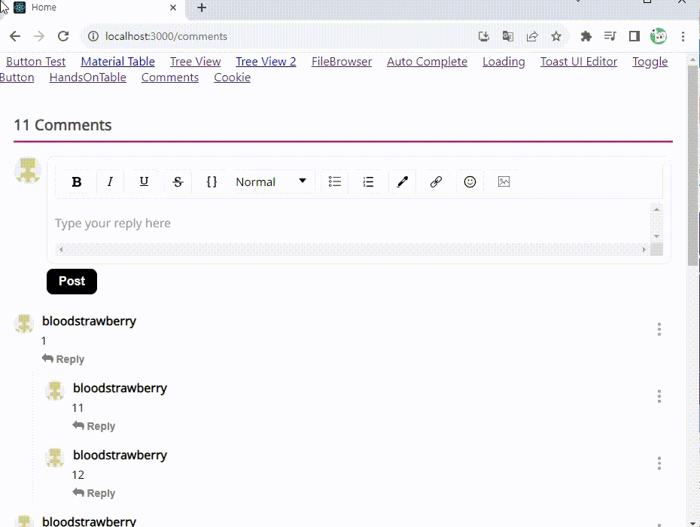Open the media control icon
This screenshot has height=527, width=700.
pyautogui.click(x=610, y=36)
